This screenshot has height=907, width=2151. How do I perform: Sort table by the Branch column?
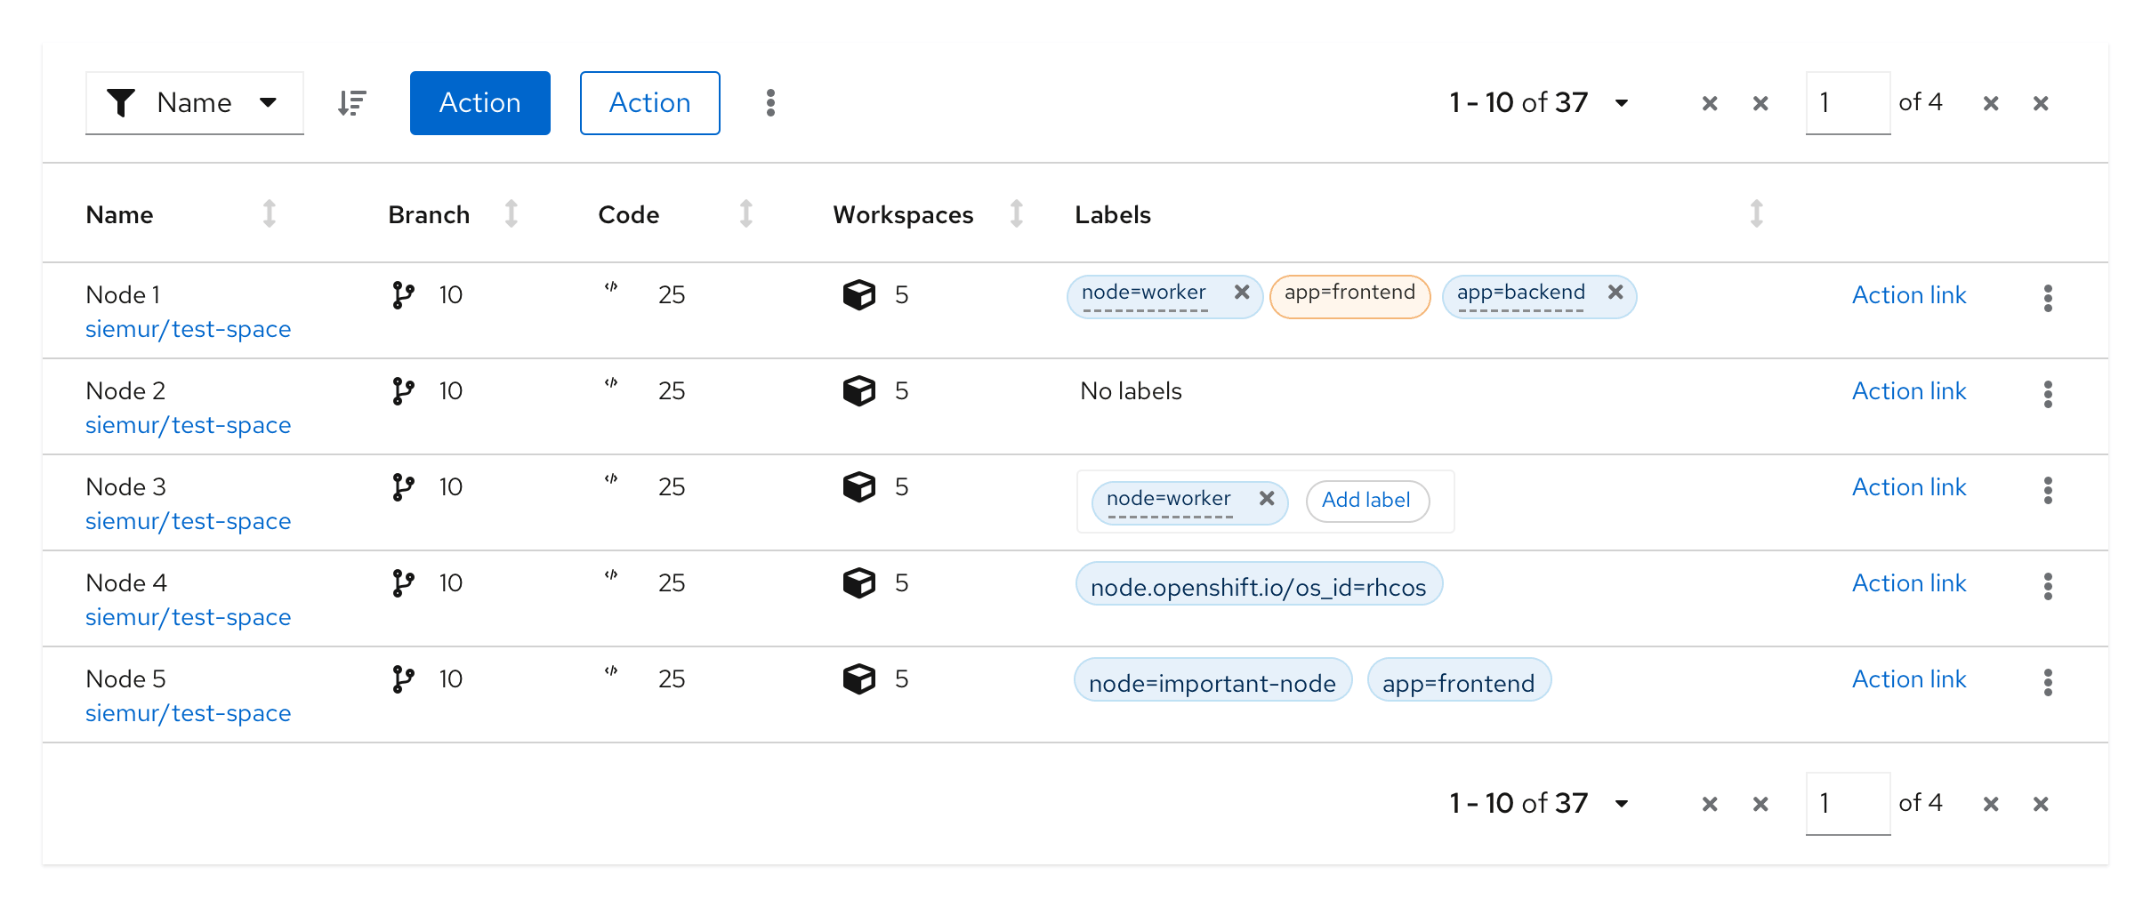click(x=511, y=214)
